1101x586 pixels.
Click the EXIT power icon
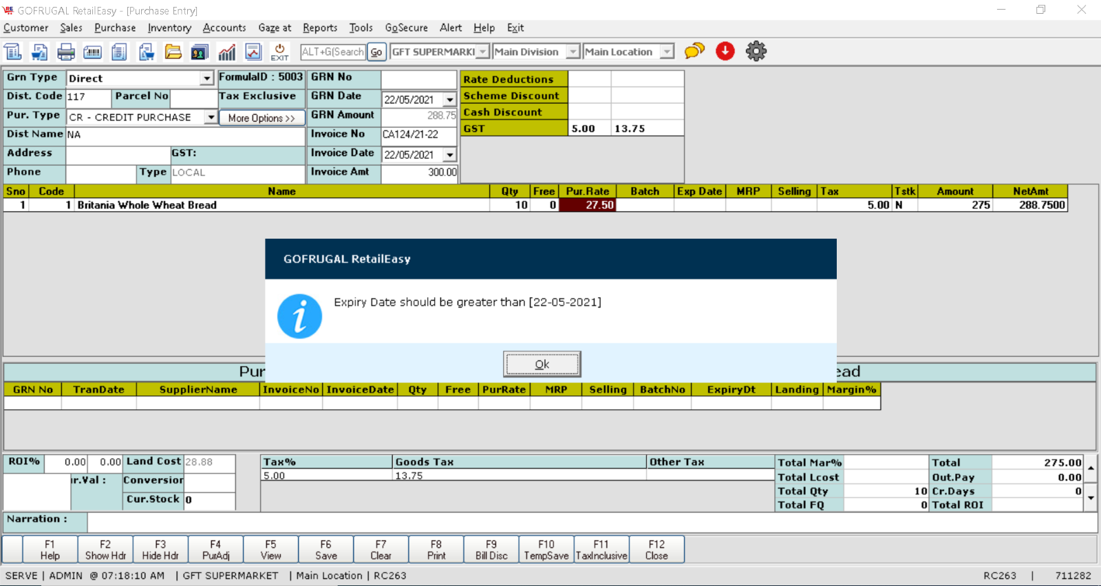[x=279, y=52]
